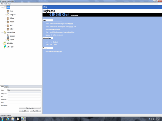Open the Failed messages icon
This screenshot has width=162, height=121.
point(8,29)
